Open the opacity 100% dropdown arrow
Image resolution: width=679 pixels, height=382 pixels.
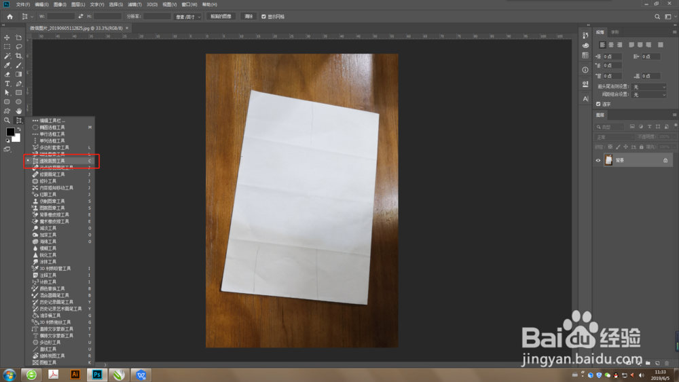675,136
